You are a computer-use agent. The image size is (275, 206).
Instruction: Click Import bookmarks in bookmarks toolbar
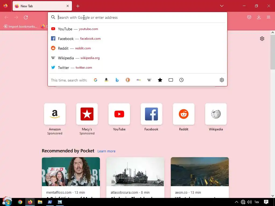[20, 27]
